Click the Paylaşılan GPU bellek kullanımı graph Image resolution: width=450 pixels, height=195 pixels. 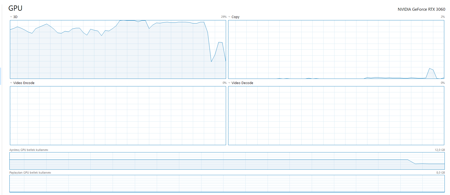pos(227,184)
